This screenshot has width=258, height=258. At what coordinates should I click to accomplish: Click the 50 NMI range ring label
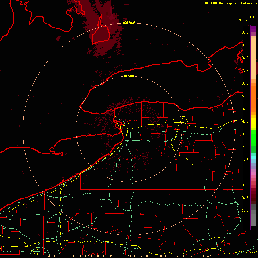[129, 76]
